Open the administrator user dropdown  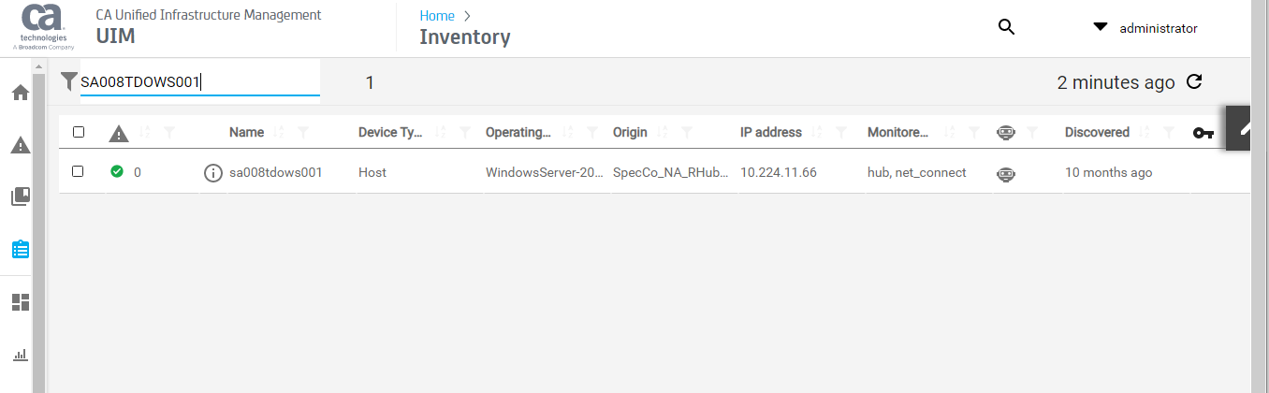tap(1145, 28)
